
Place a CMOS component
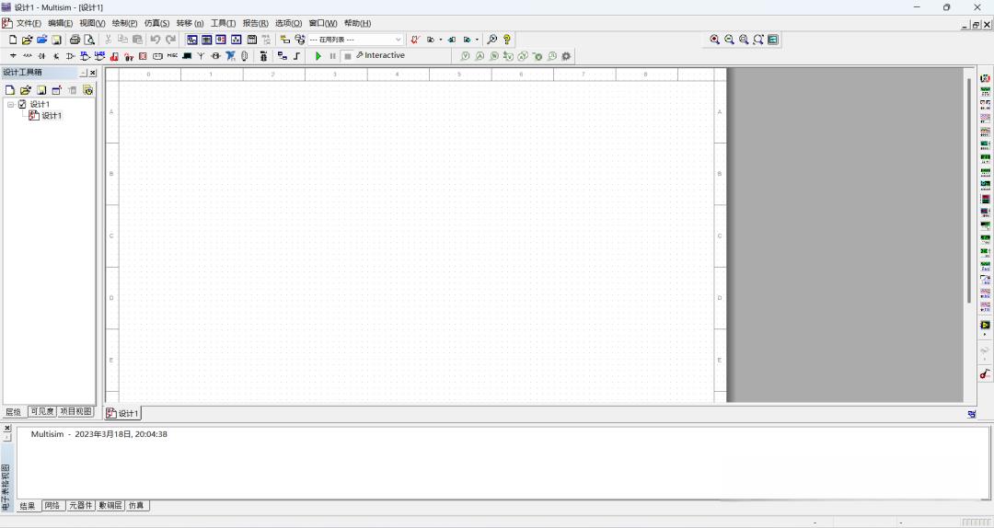click(x=99, y=56)
